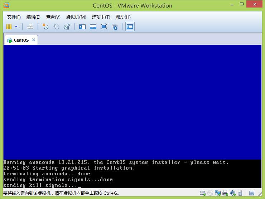Screen dimensions: 265x199
Task: Open the 选项卡(T) menu
Action: [101, 17]
